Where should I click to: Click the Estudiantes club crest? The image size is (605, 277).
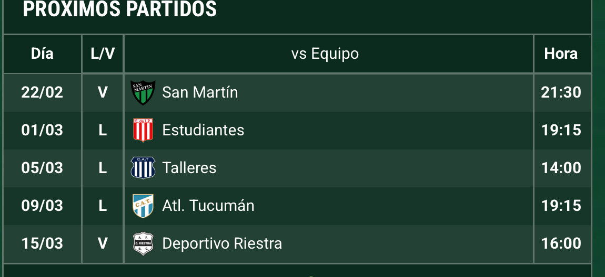pos(143,130)
